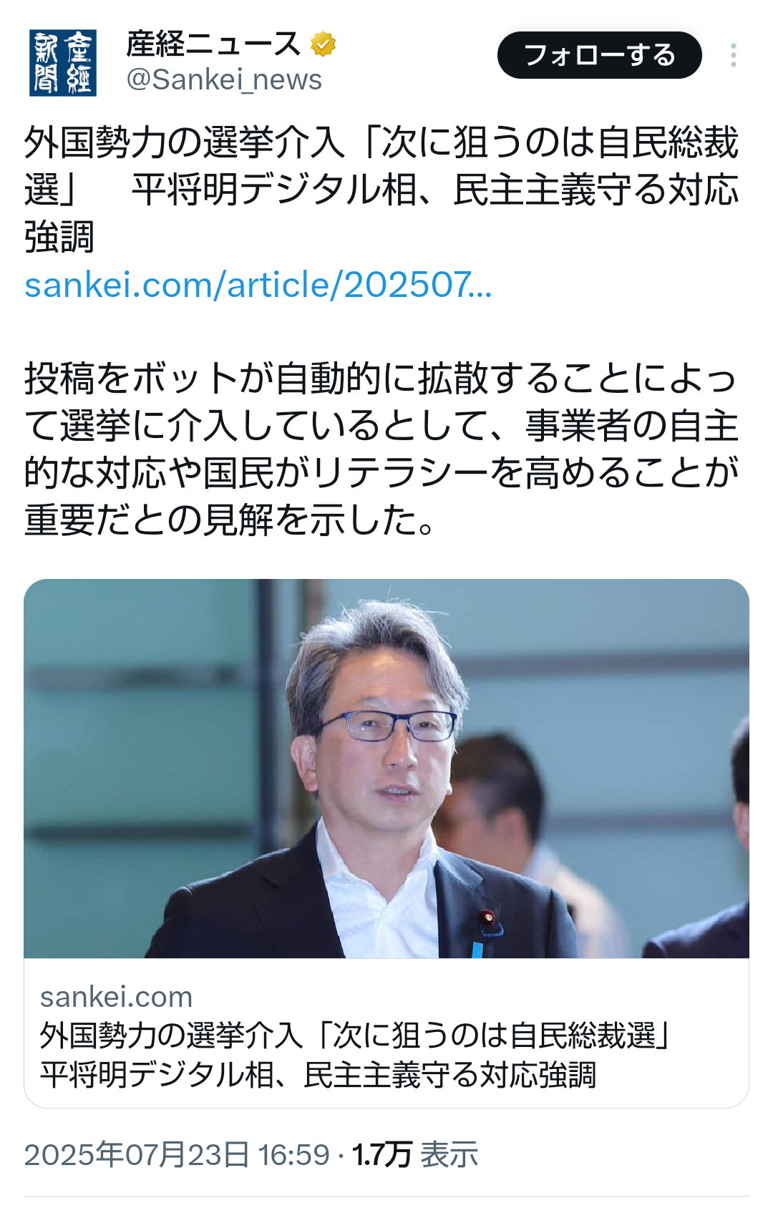Screen dimensions: 773x1213
Task: Open the article photo of the man wearing glasses
Action: (x=386, y=769)
